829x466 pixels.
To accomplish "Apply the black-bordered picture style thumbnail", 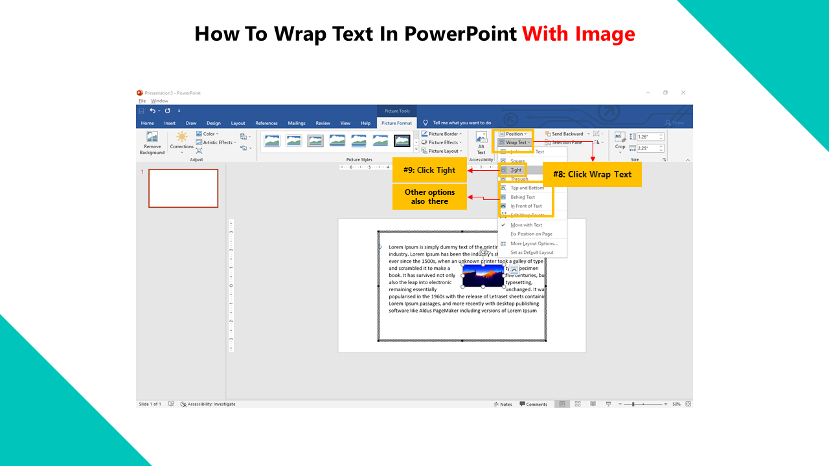I will tap(402, 140).
